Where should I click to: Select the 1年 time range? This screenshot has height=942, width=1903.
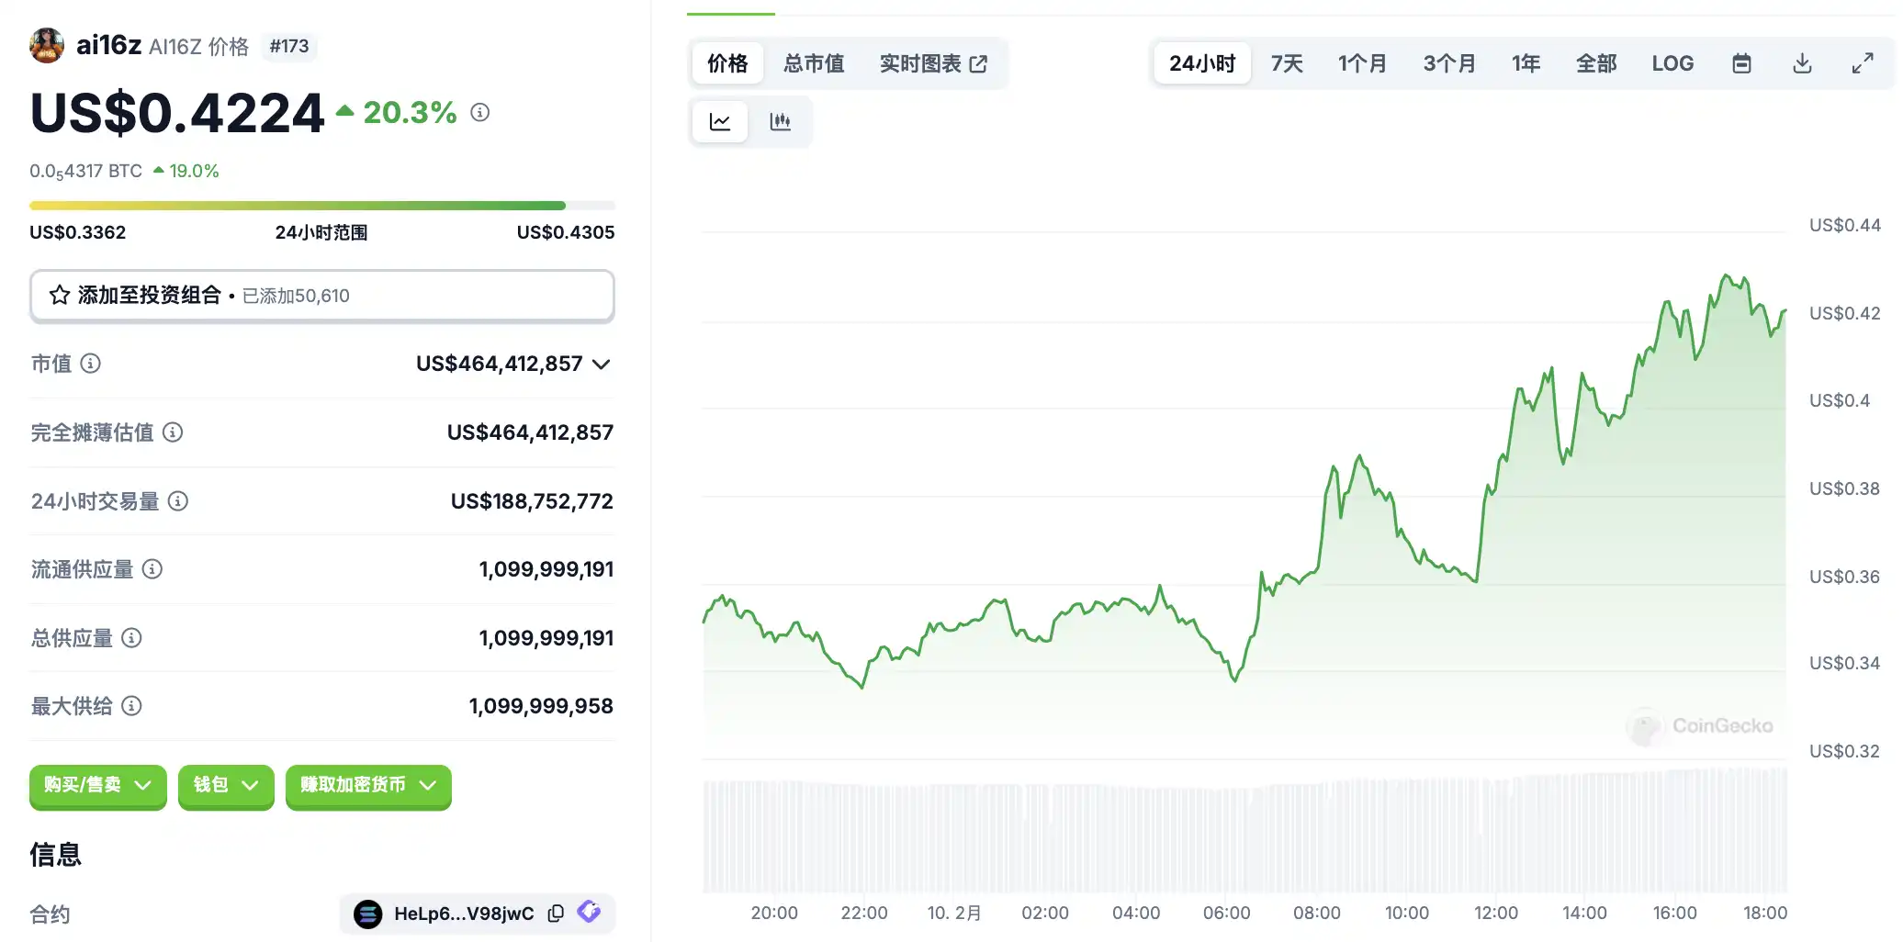click(x=1526, y=63)
